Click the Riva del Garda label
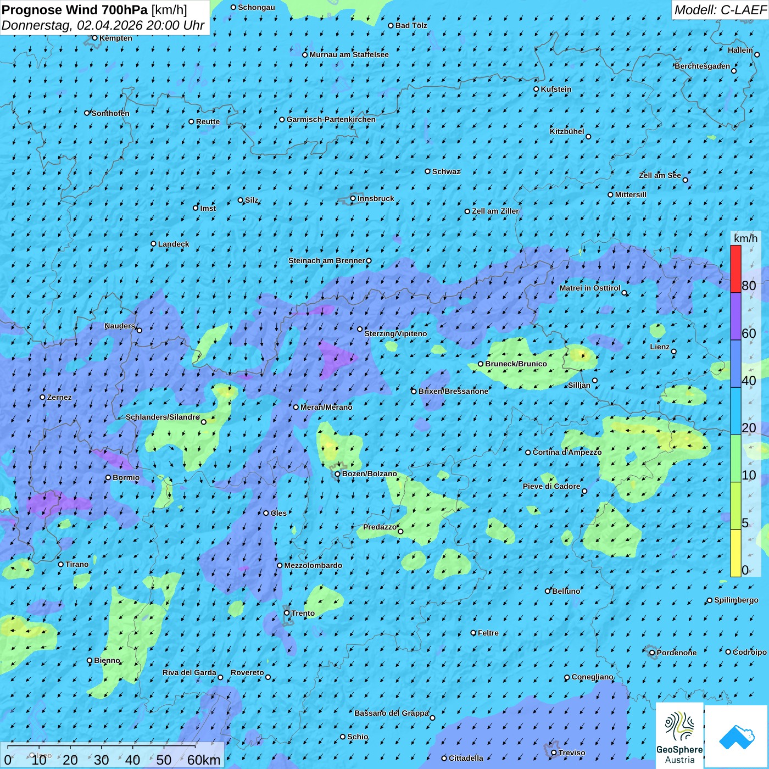Image resolution: width=769 pixels, height=769 pixels. pyautogui.click(x=190, y=672)
